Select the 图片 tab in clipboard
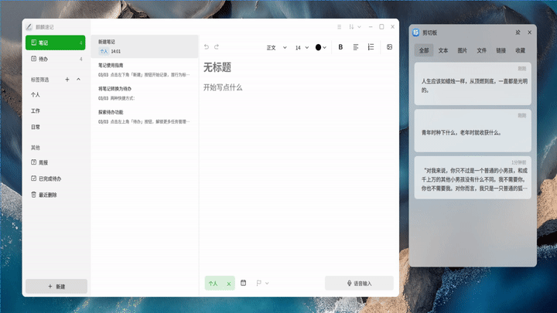The image size is (557, 313). pyautogui.click(x=462, y=50)
